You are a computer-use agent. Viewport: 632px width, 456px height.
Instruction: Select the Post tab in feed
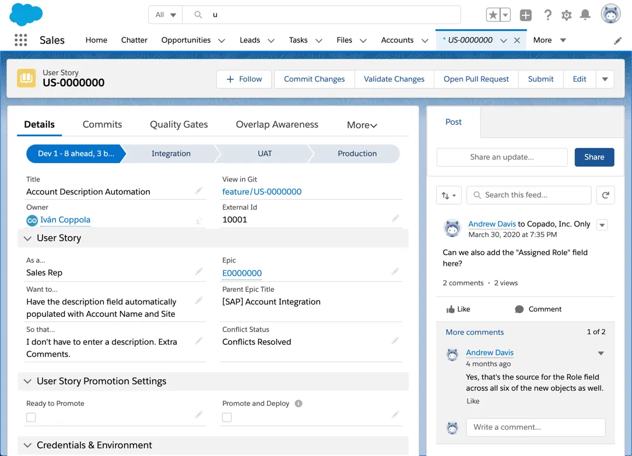click(x=454, y=122)
